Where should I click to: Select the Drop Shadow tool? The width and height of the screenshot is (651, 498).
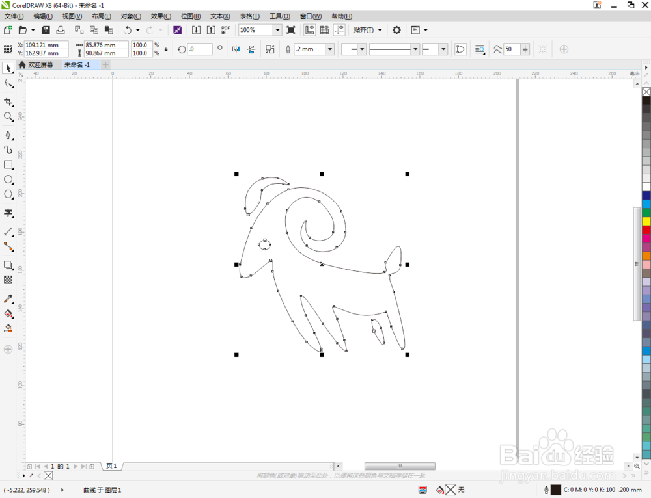pyautogui.click(x=8, y=265)
